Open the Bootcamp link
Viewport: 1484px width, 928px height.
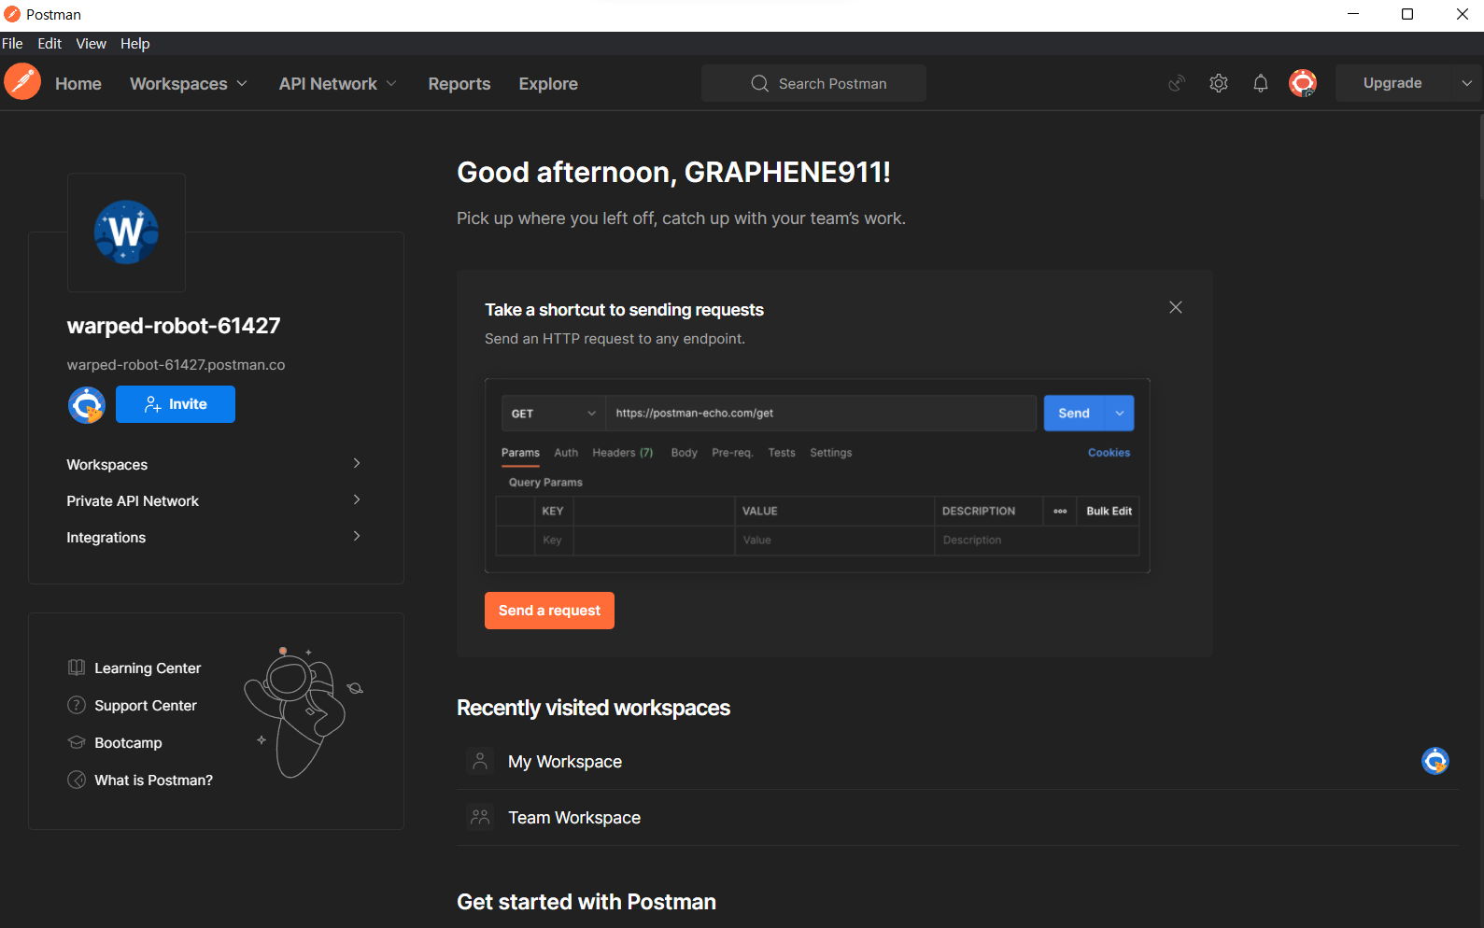pyautogui.click(x=128, y=743)
